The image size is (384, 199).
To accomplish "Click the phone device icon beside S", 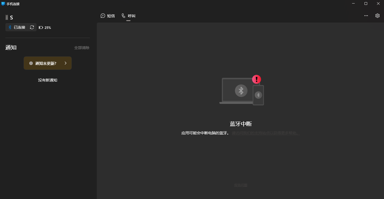I will click(x=7, y=18).
